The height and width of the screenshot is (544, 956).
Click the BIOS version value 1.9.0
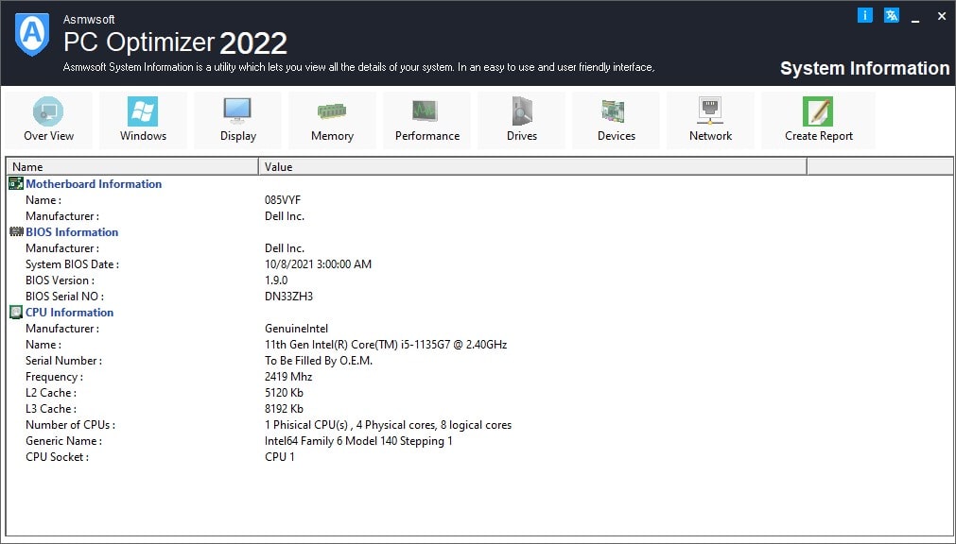(276, 280)
